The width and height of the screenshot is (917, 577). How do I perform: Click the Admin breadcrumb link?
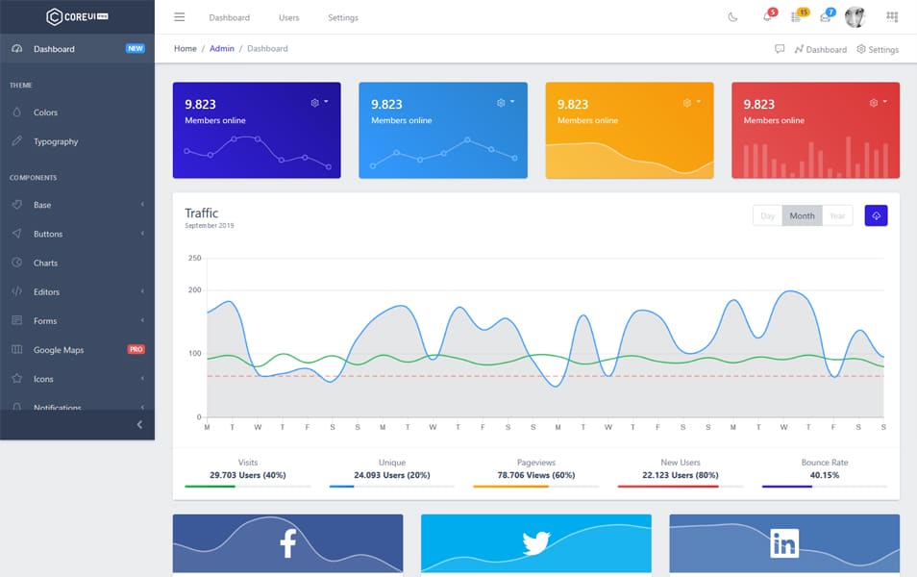click(x=222, y=48)
